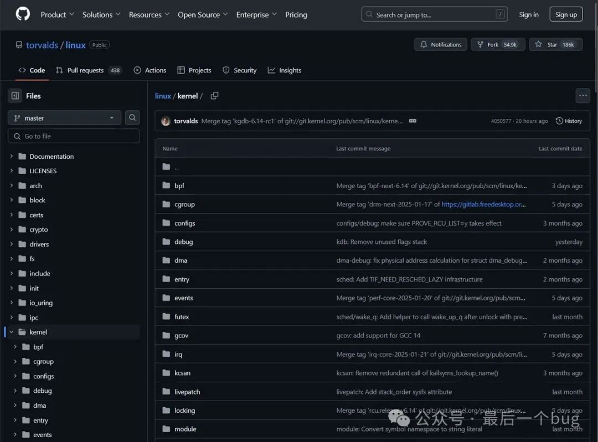Expand commit message ellipsis badge
This screenshot has width=598, height=442.
click(413, 121)
